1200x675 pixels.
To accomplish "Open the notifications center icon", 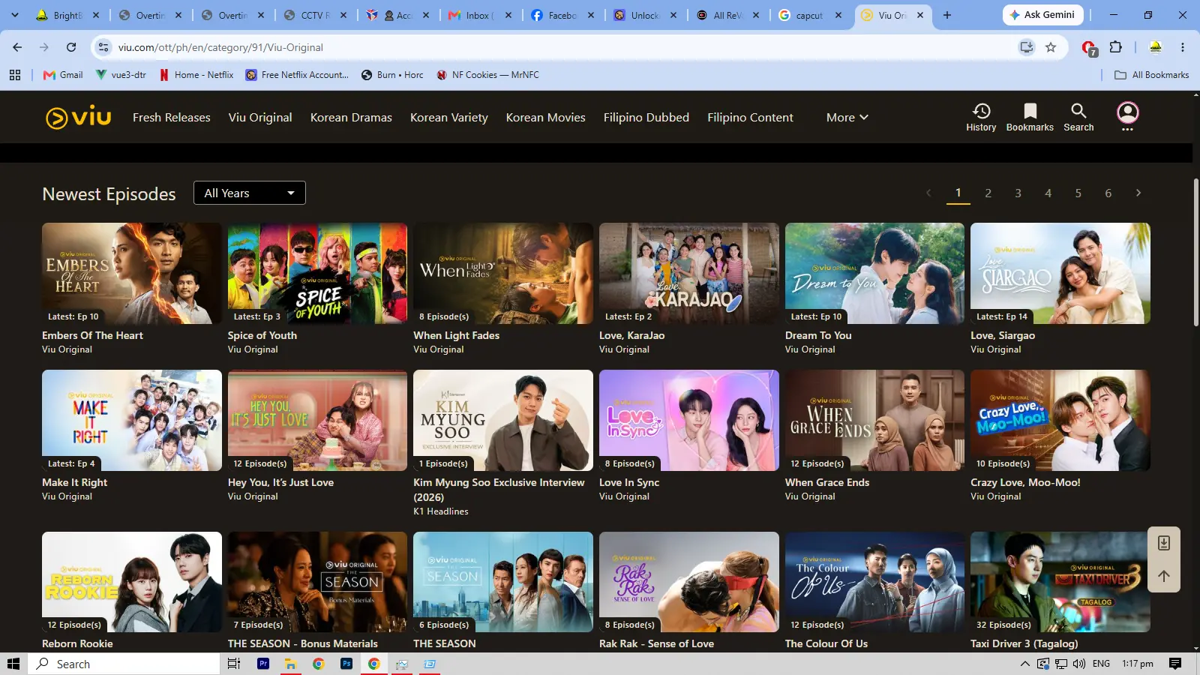I will click(1175, 664).
